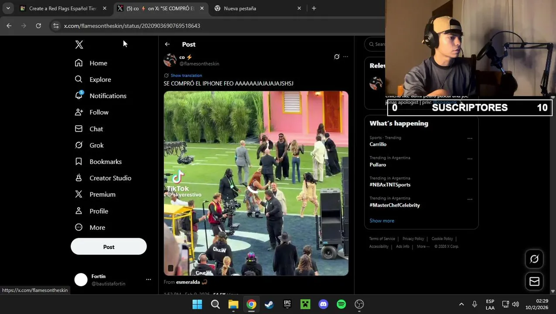Play the TikTok video in post
556x314 pixels.
pos(256,183)
